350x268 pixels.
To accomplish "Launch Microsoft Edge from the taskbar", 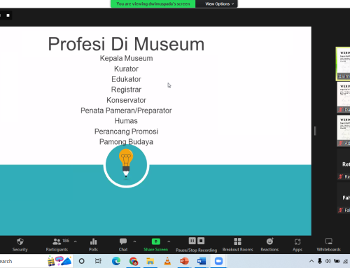I will [x=116, y=261].
